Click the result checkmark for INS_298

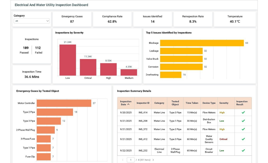click(243, 121)
